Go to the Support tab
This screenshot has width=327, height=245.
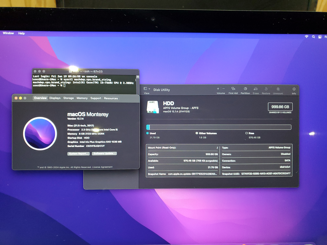pyautogui.click(x=96, y=98)
